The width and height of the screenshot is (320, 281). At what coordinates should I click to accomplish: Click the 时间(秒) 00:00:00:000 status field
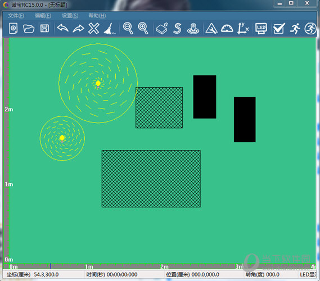(111, 274)
